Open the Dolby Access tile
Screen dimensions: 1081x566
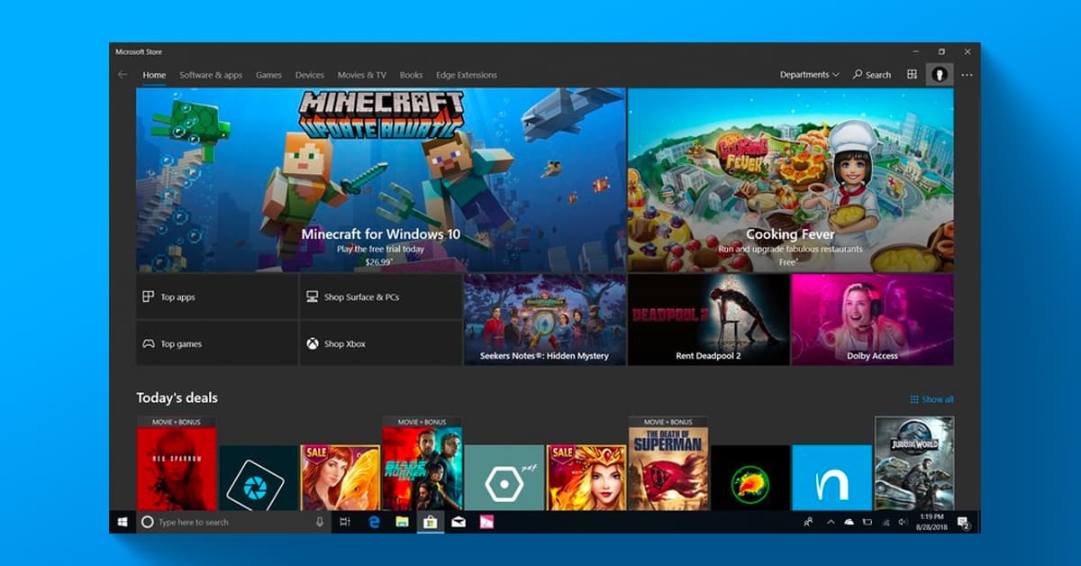(872, 320)
